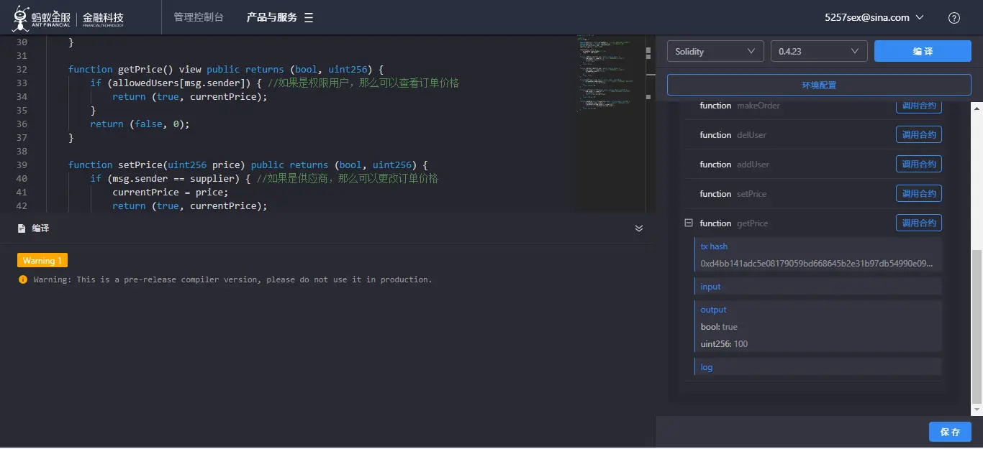This screenshot has width=983, height=449.
Task: Collapse the compile panel with double chevron
Action: coord(639,228)
